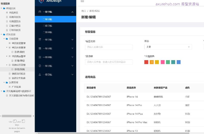Pick the teal theme color swatch

(x=173, y=62)
